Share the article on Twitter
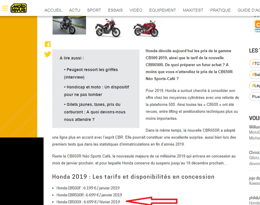The width and height of the screenshot is (260, 205). [x=47, y=54]
